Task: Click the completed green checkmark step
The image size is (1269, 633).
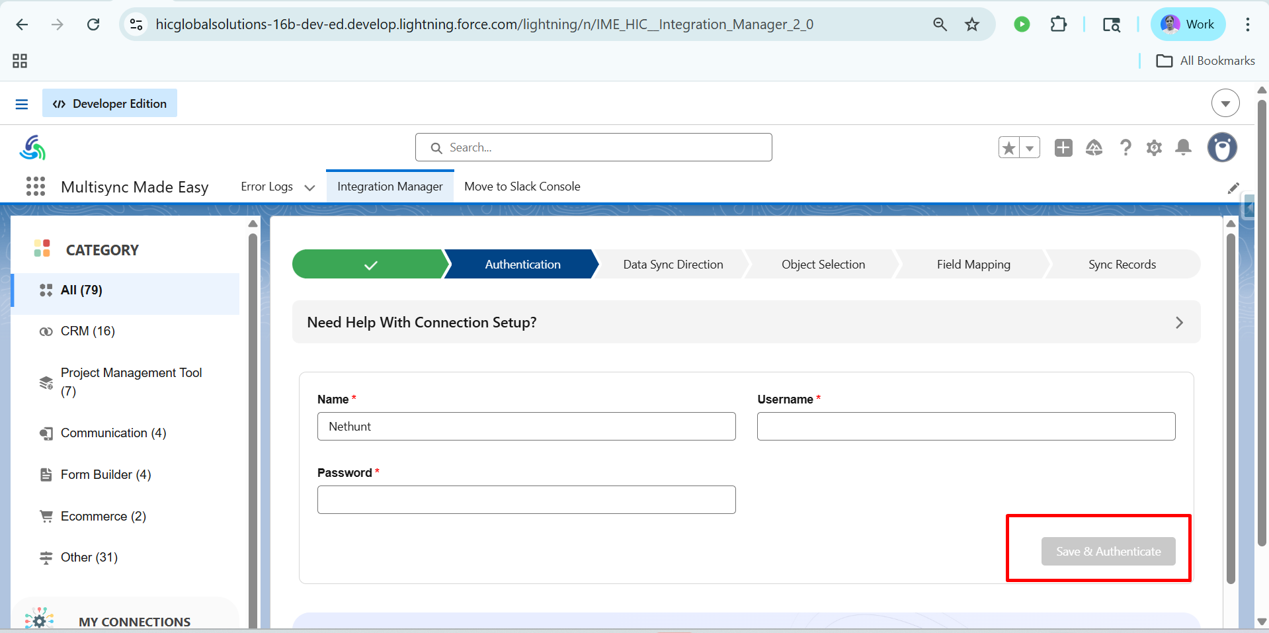Action: coord(370,265)
